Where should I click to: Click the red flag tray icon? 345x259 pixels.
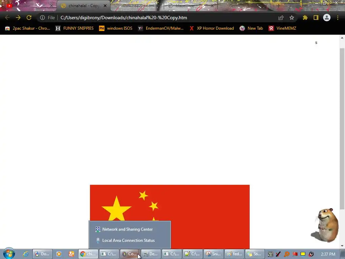click(x=295, y=254)
